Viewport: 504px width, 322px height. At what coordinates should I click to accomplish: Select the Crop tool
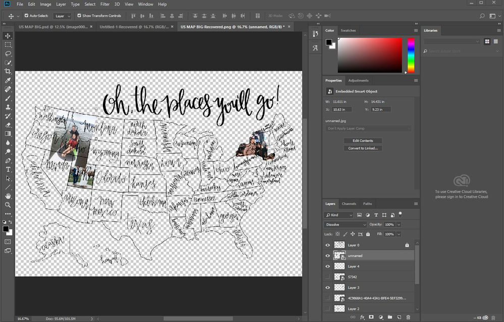tap(8, 71)
